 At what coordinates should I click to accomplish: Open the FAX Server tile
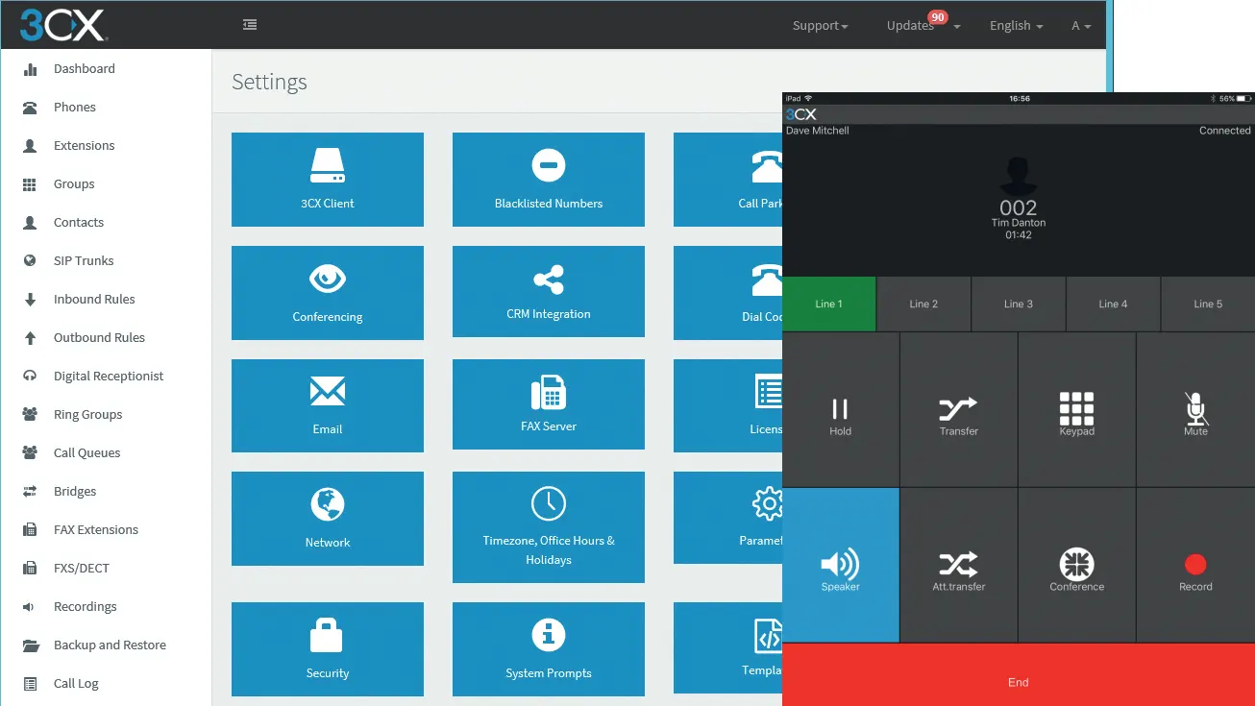(548, 404)
